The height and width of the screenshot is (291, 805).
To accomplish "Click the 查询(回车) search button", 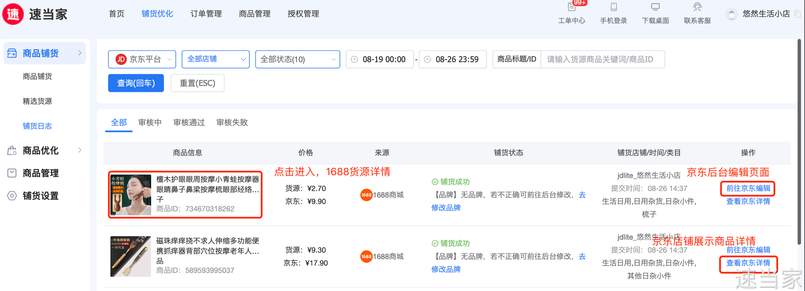I will (x=136, y=83).
